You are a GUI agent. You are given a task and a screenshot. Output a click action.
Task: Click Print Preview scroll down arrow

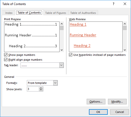point(62,50)
